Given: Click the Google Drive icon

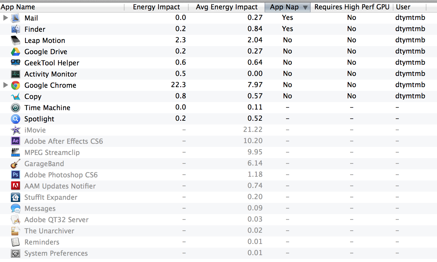Looking at the screenshot, I should (x=16, y=52).
